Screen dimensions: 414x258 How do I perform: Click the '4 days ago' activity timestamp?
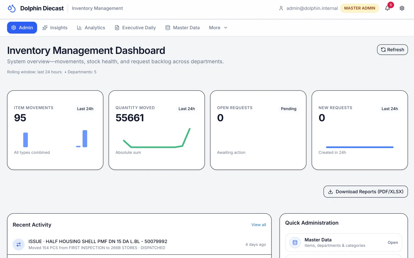(256, 245)
